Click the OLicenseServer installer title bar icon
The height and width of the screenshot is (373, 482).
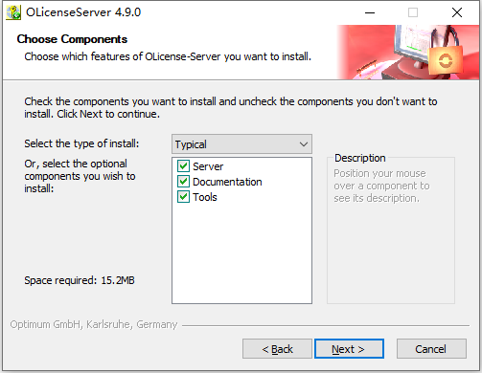pos(13,12)
